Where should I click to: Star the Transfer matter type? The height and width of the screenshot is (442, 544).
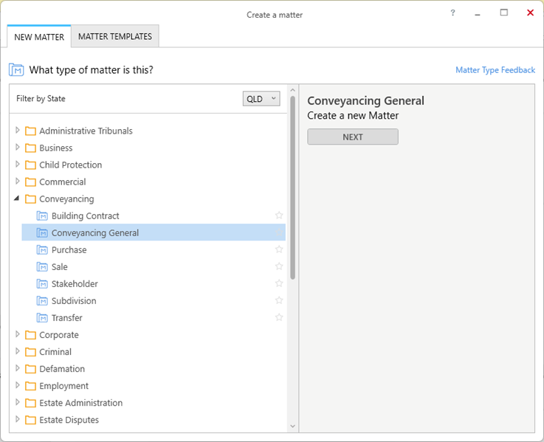click(279, 317)
